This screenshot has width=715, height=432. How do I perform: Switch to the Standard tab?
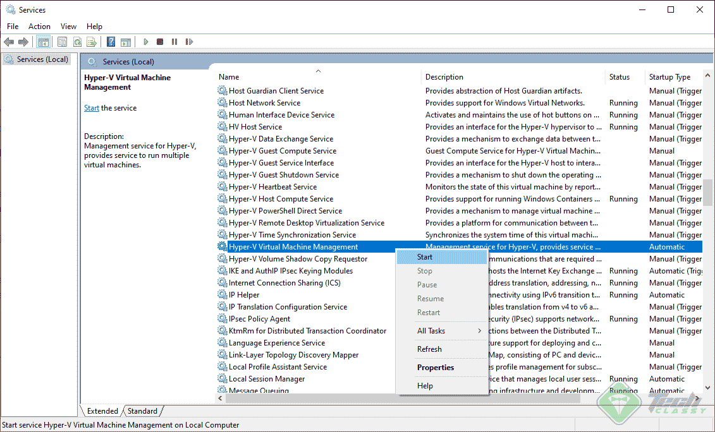[x=142, y=411]
